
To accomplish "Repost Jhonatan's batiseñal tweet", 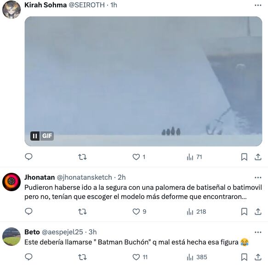I will pyautogui.click(x=82, y=212).
